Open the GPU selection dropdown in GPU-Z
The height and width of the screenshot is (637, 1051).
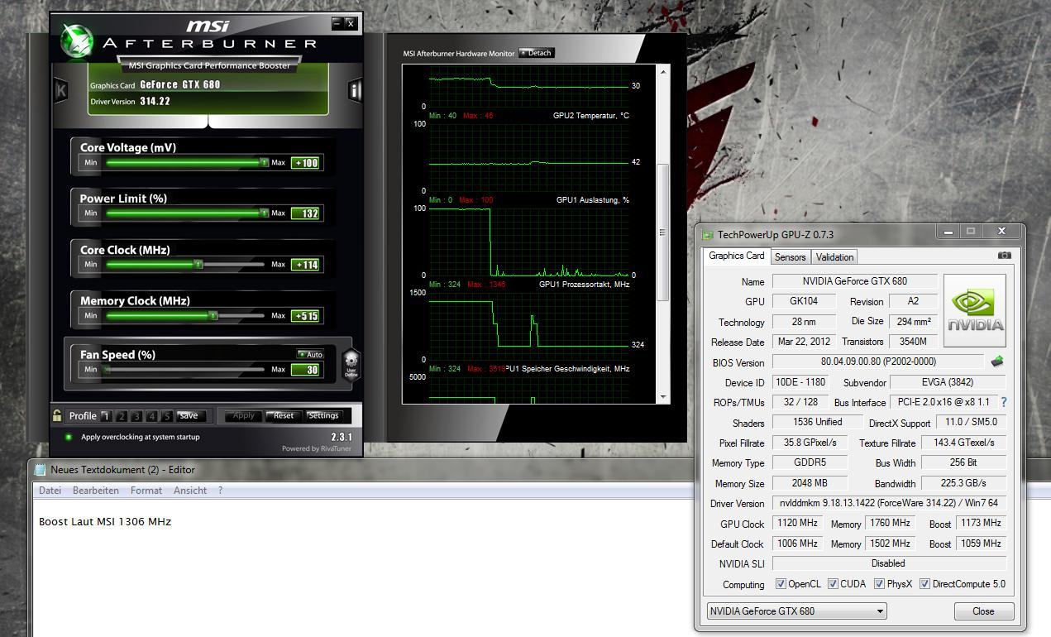[796, 611]
